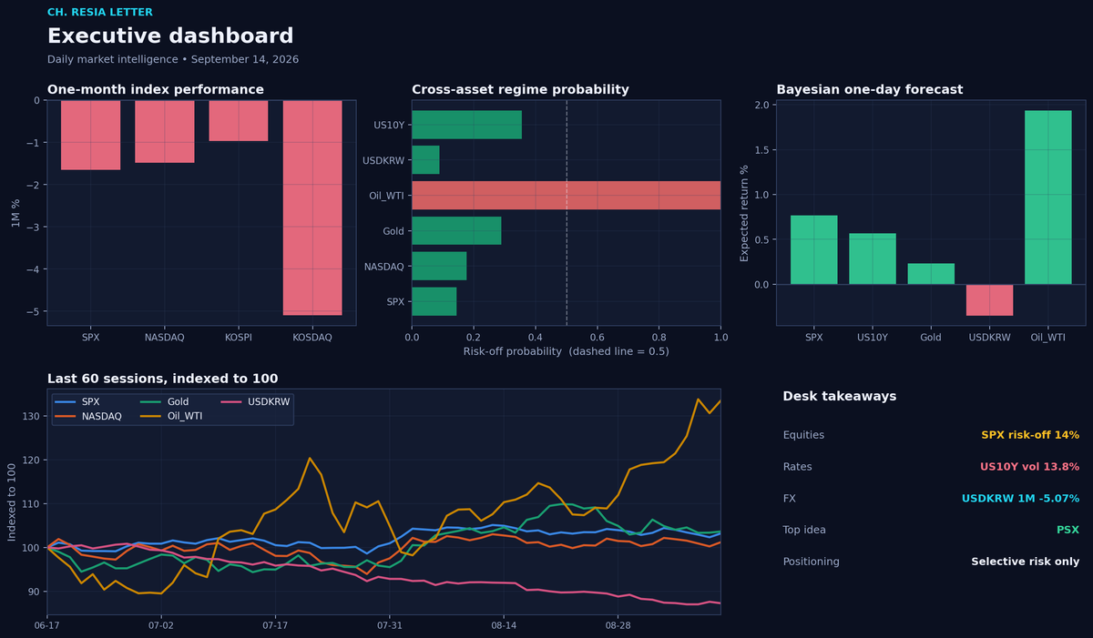Select the Gold risk-off probability bar
The height and width of the screenshot is (638, 1093).
click(x=457, y=231)
